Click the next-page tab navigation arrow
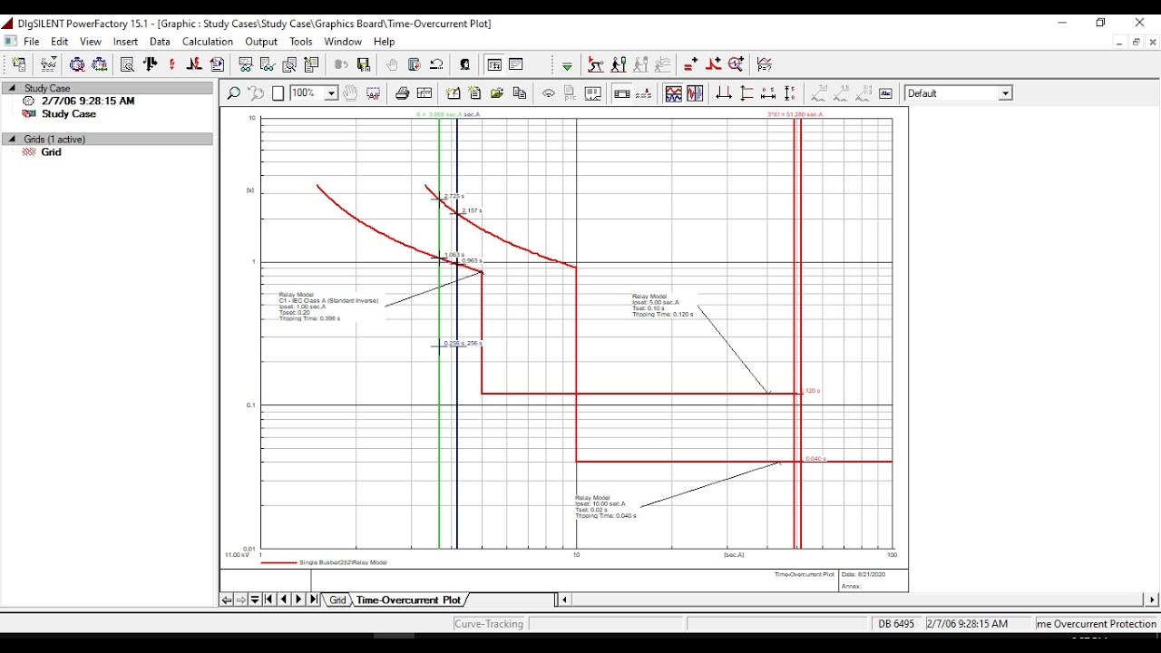 (x=298, y=599)
